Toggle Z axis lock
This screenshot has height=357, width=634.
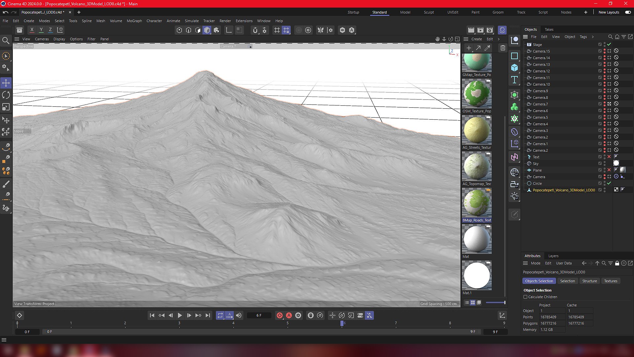(50, 30)
